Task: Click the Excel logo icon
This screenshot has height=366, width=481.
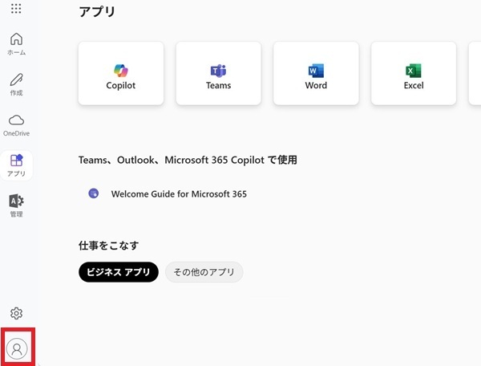Action: [x=414, y=71]
